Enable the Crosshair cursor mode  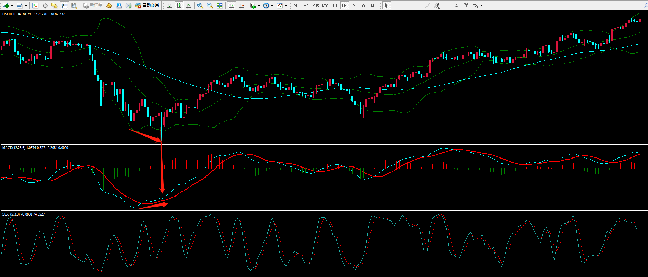coord(396,6)
